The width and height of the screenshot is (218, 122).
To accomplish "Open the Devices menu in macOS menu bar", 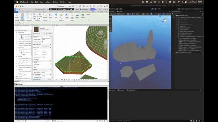I will 55,2.
